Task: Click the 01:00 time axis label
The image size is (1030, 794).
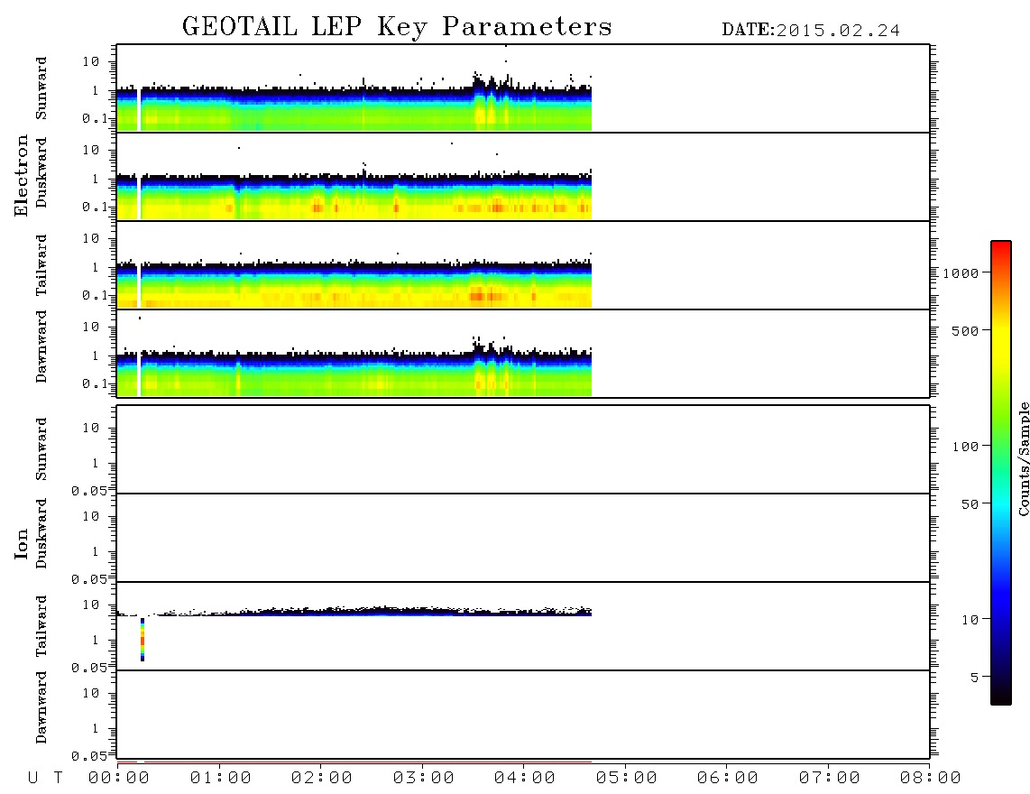Action: click(x=221, y=779)
